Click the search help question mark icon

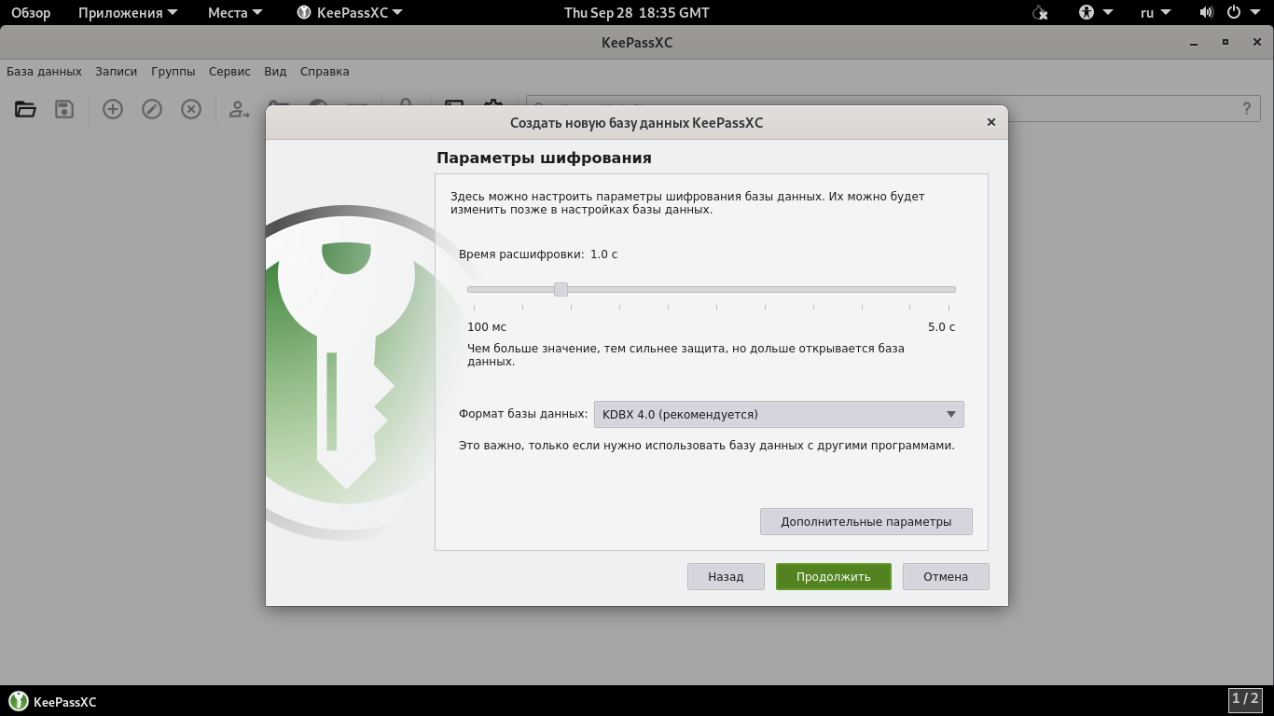point(1246,109)
